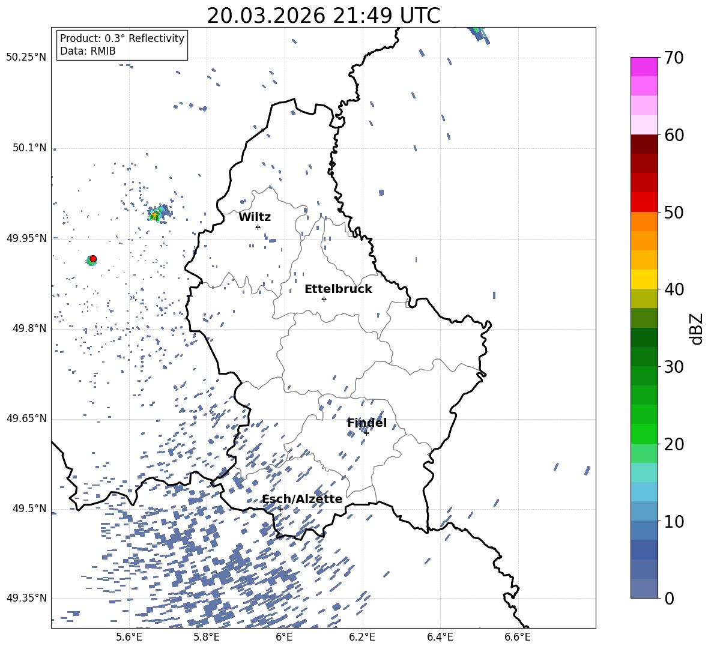
Task: Click the 50.1°N latitude label
Action: click(x=29, y=148)
